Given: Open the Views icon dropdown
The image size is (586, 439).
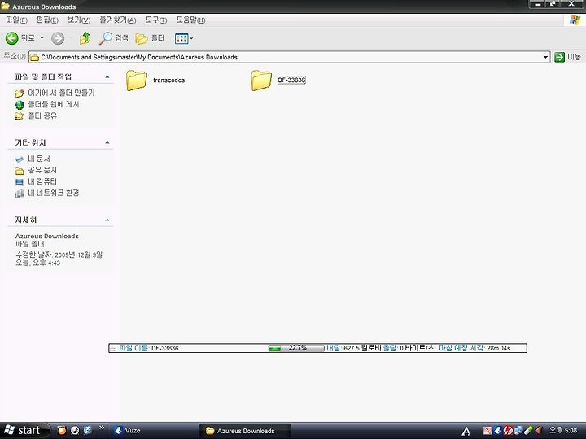Looking at the screenshot, I should point(184,38).
